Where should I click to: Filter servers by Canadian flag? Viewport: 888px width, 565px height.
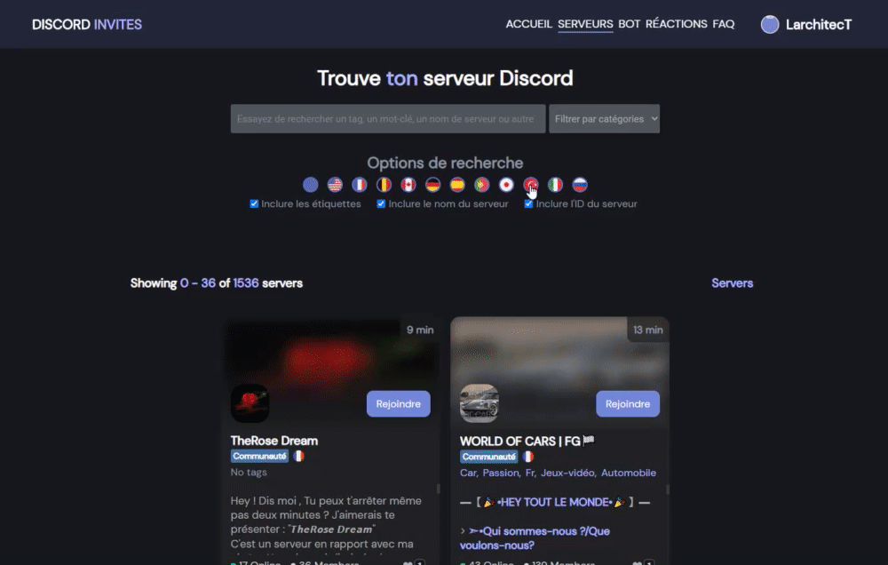[x=408, y=185]
